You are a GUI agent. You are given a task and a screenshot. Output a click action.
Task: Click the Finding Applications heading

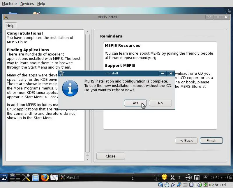tap(28, 50)
